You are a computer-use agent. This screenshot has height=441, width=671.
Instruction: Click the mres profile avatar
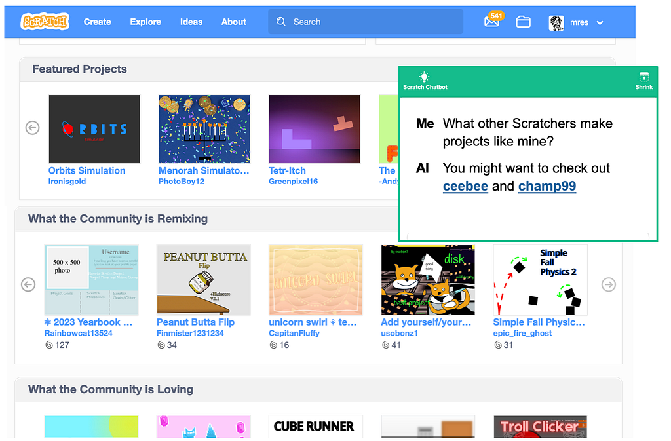(556, 22)
